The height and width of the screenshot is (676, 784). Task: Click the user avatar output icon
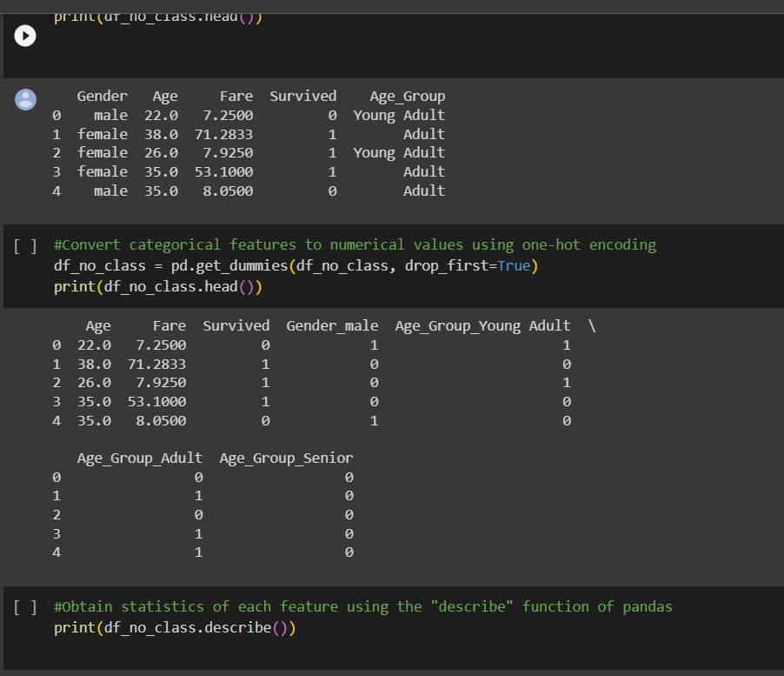[x=25, y=99]
